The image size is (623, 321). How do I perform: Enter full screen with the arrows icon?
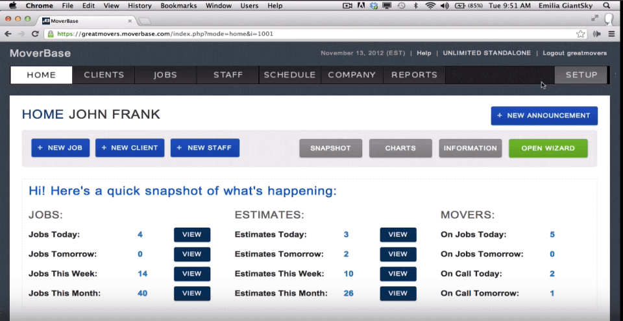coord(594,18)
